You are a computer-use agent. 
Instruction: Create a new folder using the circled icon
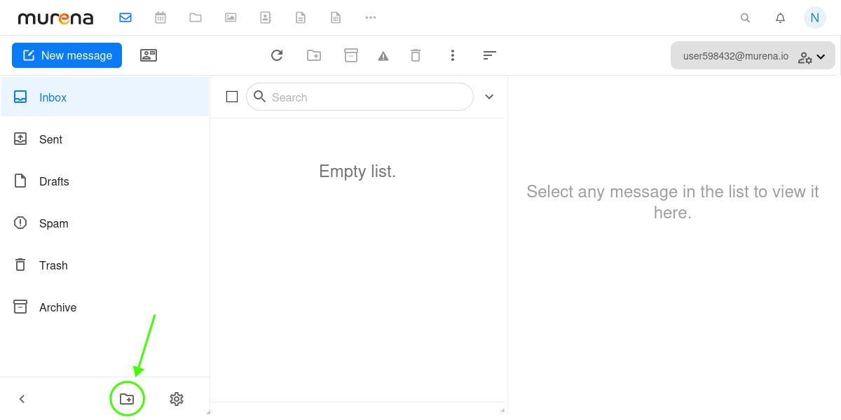(127, 398)
